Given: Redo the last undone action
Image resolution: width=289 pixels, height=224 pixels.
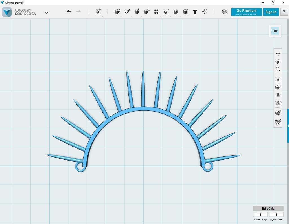Looking at the screenshot, I should pyautogui.click(x=78, y=12).
